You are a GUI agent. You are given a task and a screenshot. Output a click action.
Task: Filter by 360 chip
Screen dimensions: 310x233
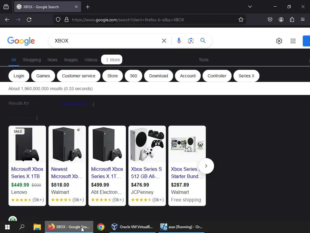[x=134, y=76]
